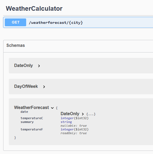Click the 'readOnly: true' annotation
153x154 pixels.
(74, 133)
